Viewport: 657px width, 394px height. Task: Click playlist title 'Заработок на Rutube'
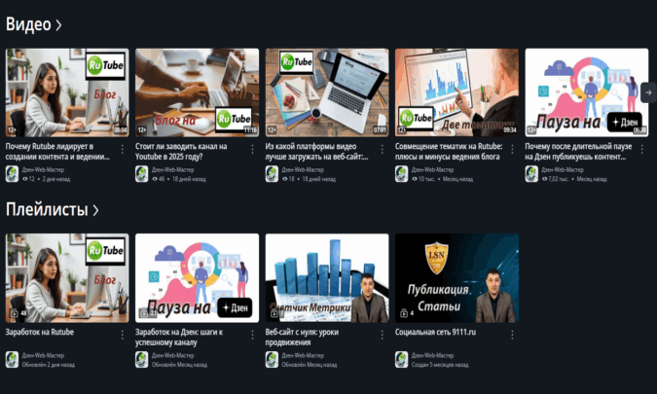pos(40,332)
